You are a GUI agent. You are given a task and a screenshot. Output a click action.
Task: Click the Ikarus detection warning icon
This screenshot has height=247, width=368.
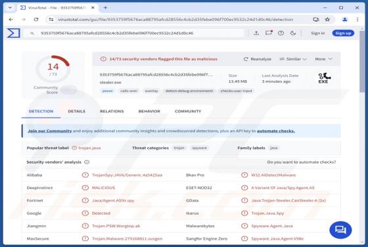click(x=244, y=213)
